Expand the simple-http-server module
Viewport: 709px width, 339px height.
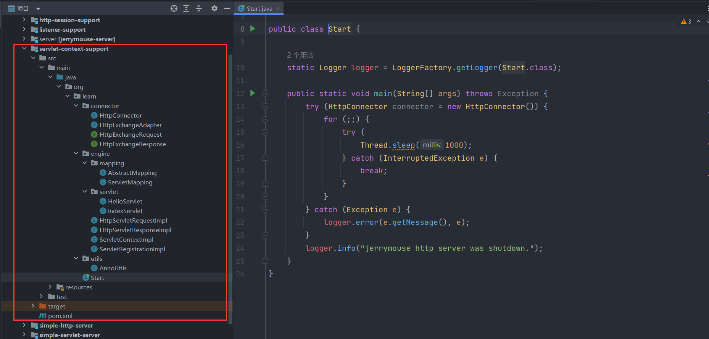tap(24, 325)
